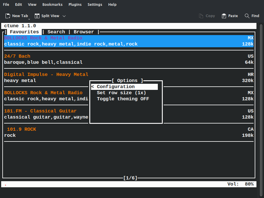Click the 320k bitrate value
The image size is (264, 198).
[248, 81]
